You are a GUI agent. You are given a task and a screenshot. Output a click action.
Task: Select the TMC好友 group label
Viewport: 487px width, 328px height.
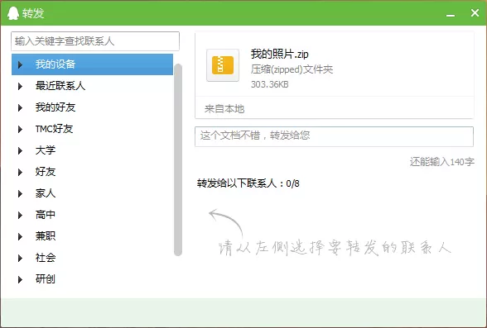pyautogui.click(x=54, y=129)
